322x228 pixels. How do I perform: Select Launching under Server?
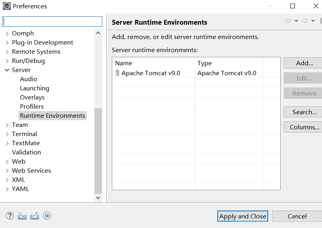coord(35,88)
